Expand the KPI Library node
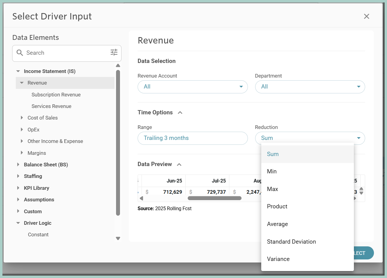The height and width of the screenshot is (278, 387). pos(18,188)
